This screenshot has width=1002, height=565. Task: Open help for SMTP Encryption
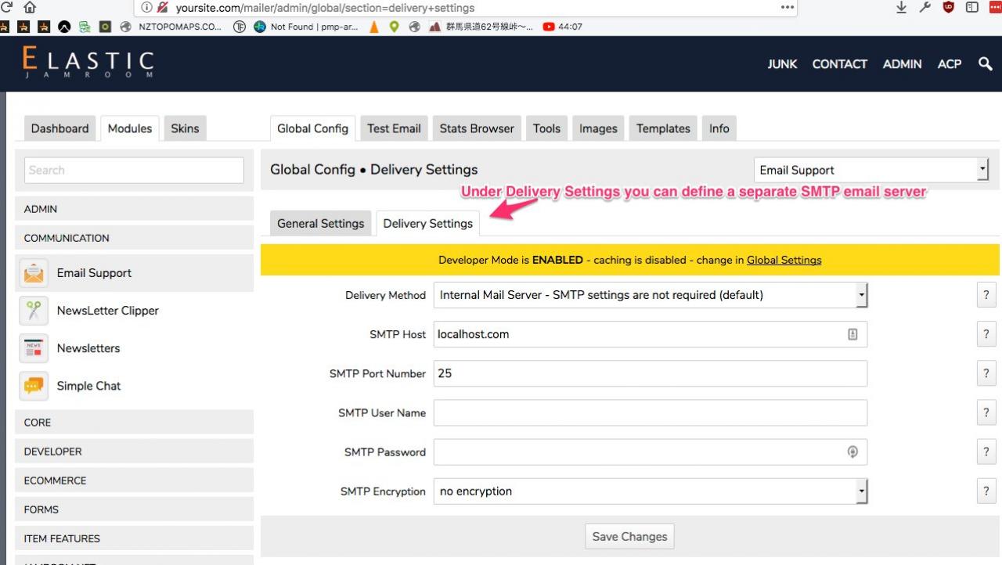tap(986, 491)
